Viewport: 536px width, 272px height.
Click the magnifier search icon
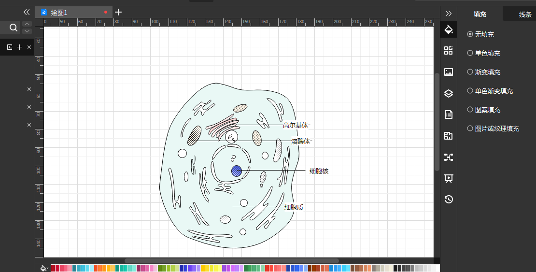point(14,28)
